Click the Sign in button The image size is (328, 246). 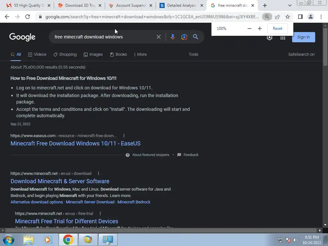[x=304, y=37]
